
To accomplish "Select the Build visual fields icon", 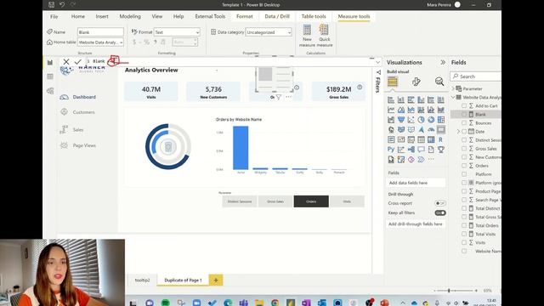I will 393,82.
